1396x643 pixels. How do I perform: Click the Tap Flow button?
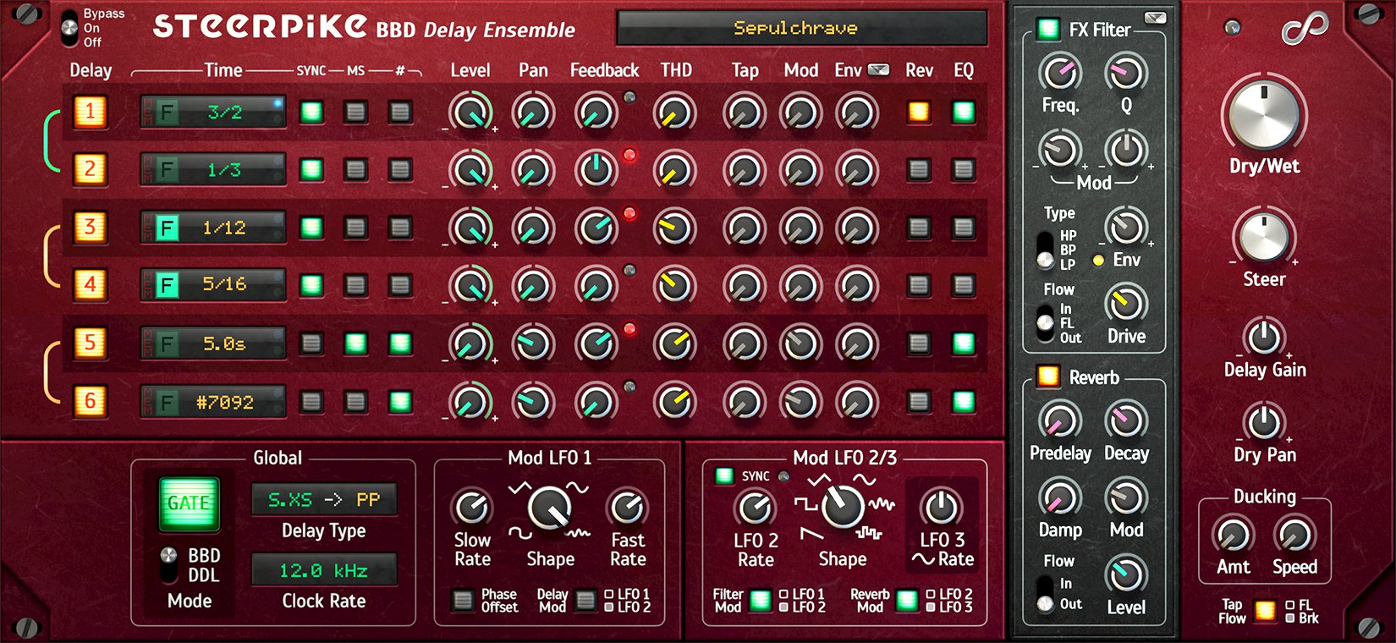(1265, 611)
